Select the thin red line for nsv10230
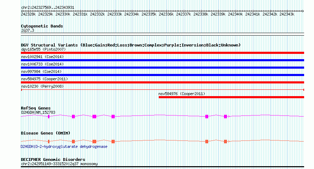Viewport: 314px width, 169px height. (162, 90)
